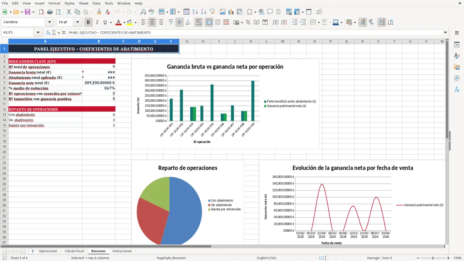Copy selection with the Copy icon
The width and height of the screenshot is (464, 261).
click(77, 12)
